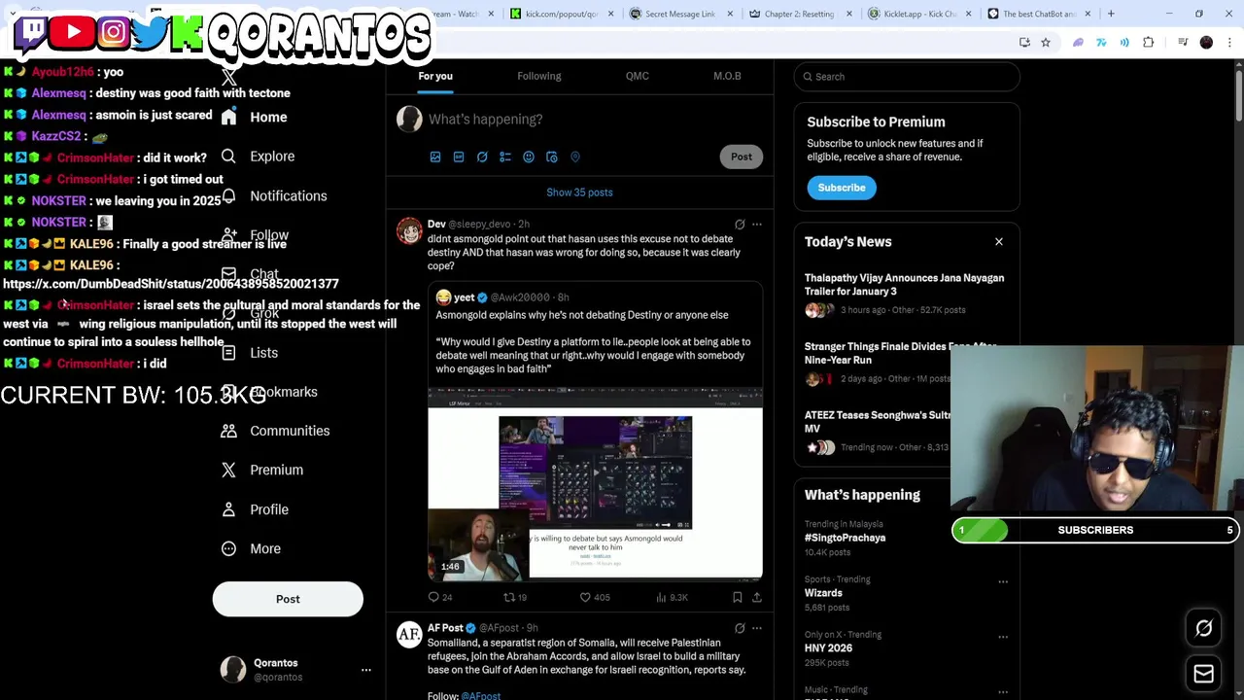Play the Asmongold video thumbnail

[595, 483]
